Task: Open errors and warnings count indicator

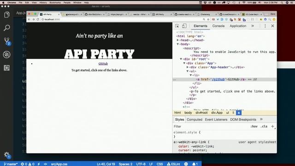Action: 28,164
